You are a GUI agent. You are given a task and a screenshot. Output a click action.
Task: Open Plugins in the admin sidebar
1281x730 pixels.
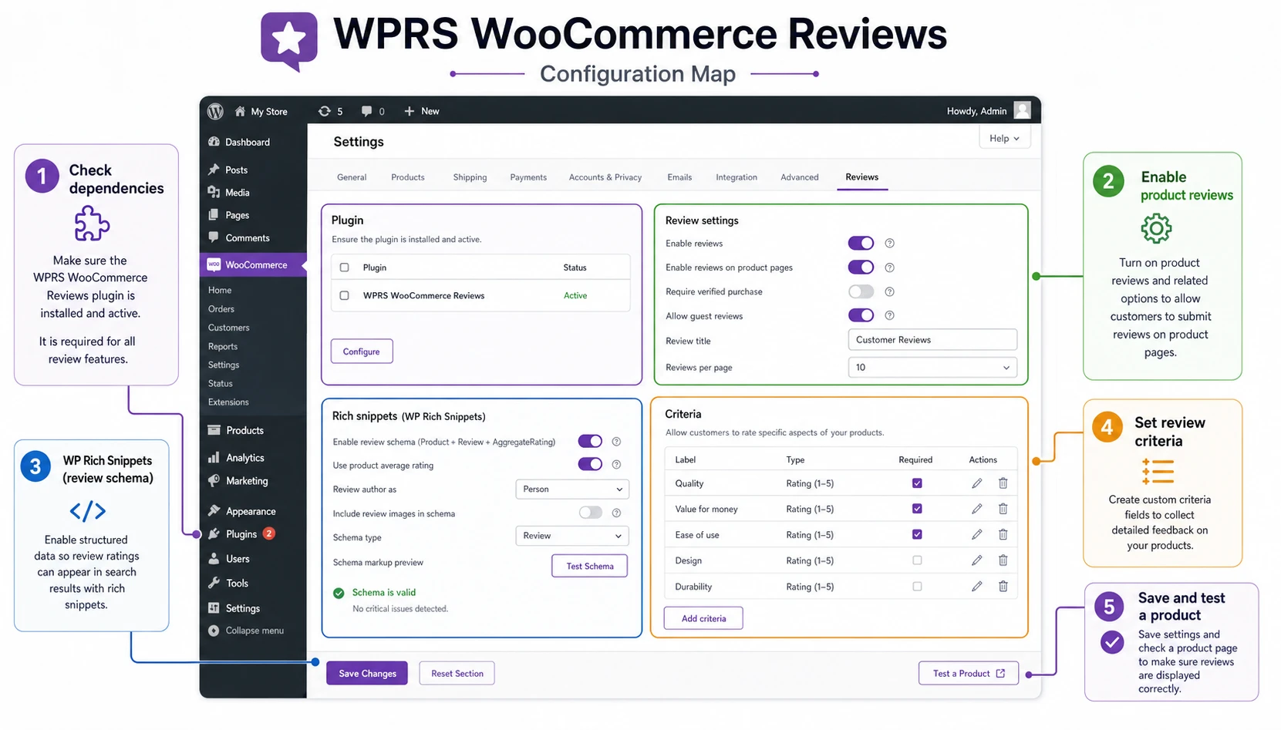tap(241, 534)
